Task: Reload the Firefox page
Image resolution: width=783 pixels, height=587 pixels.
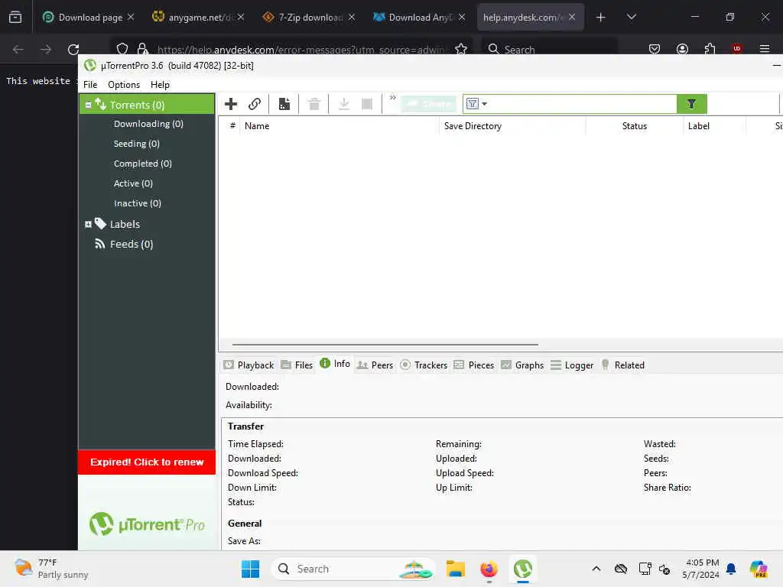Action: pos(73,50)
